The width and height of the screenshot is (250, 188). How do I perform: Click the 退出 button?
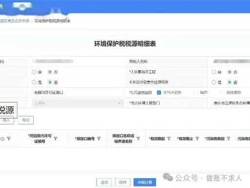point(104,182)
